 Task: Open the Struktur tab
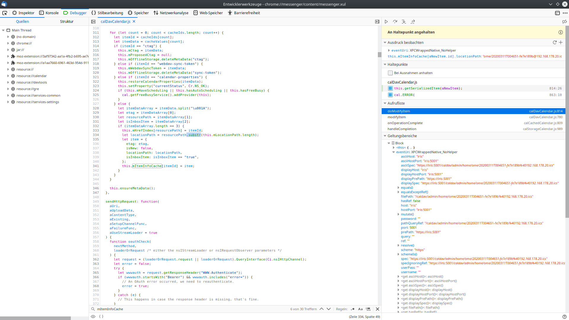(x=67, y=22)
